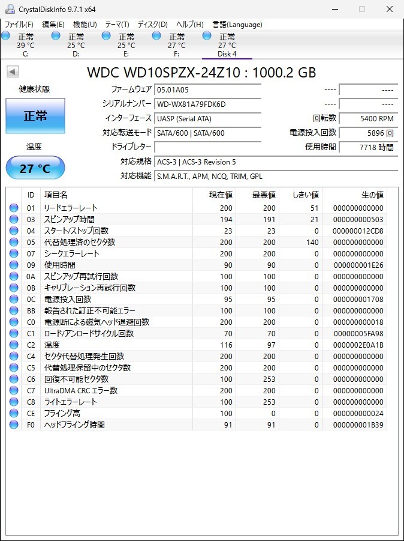Switch to the D: drive tab
Screen dimensions: 404x541
coord(76,45)
